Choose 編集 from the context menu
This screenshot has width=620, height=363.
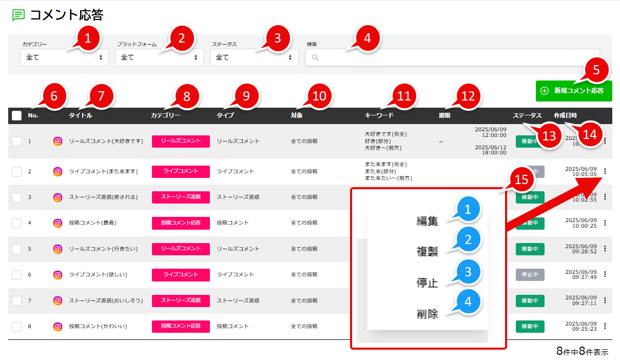(x=427, y=221)
